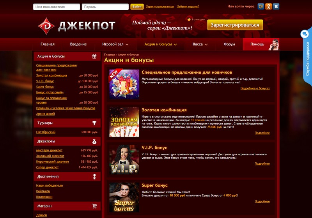Click the bookmark star icon

pyautogui.click(x=189, y=19)
